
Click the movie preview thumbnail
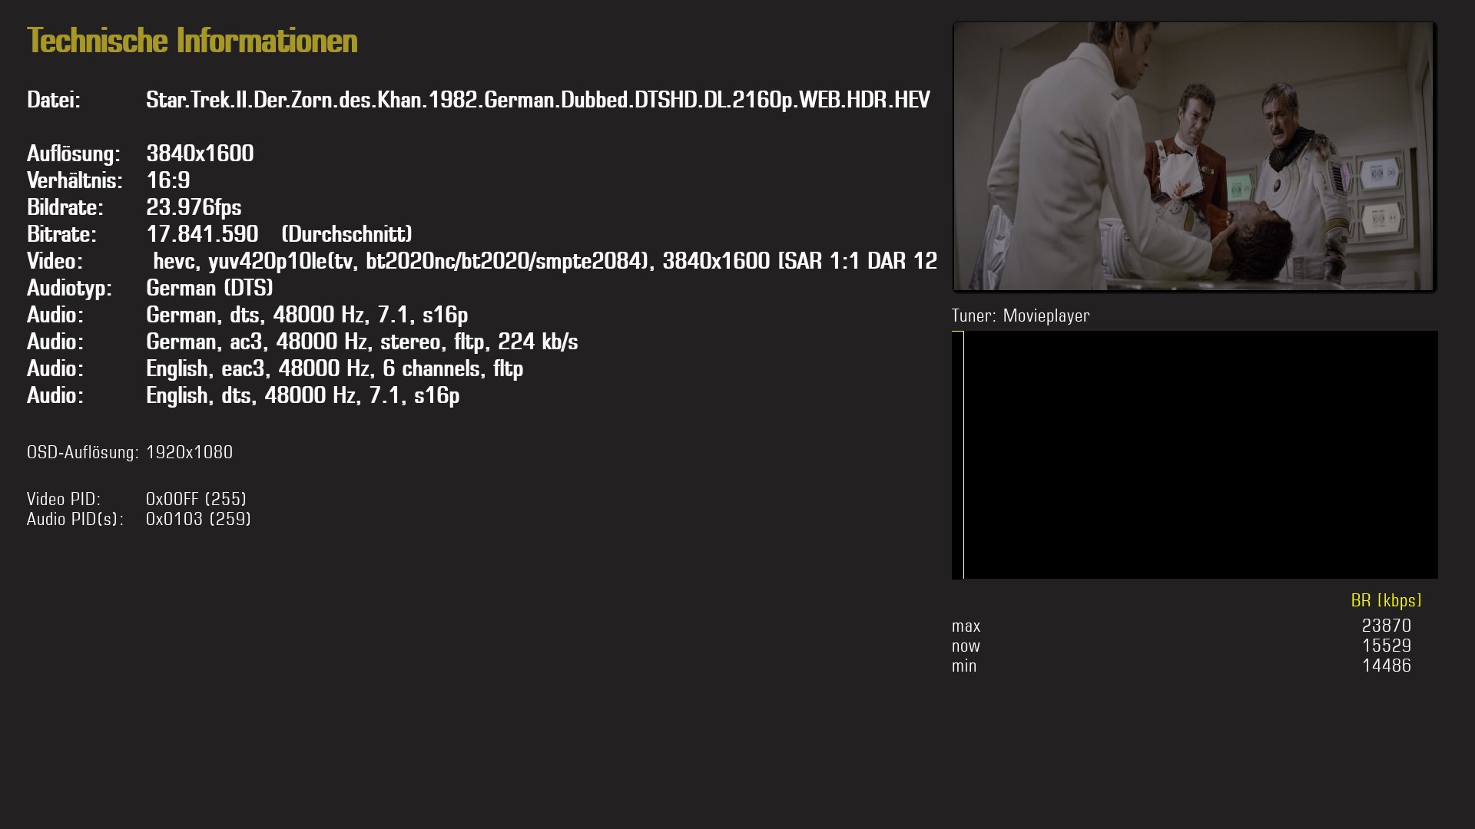[1194, 157]
